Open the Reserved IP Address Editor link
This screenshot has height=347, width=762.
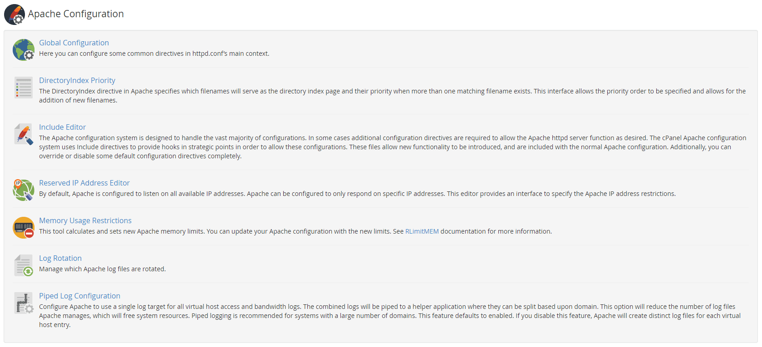[84, 183]
